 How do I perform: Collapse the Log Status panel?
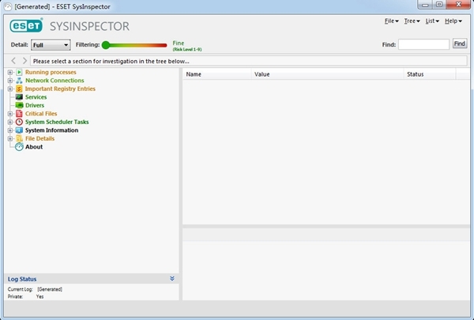(x=172, y=279)
